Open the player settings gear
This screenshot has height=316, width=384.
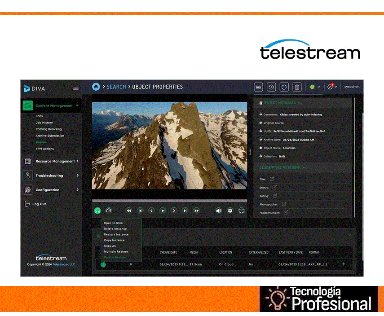230,211
